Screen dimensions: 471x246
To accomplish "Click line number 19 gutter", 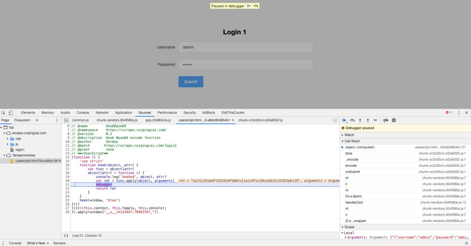I will pyautogui.click(x=67, y=177).
